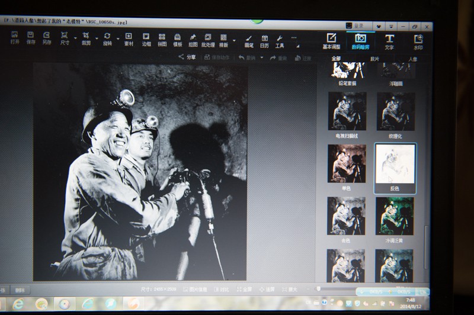Viewport: 474px width, 315px height.
Task: Open the 排版 layout tool
Action: pos(223,41)
